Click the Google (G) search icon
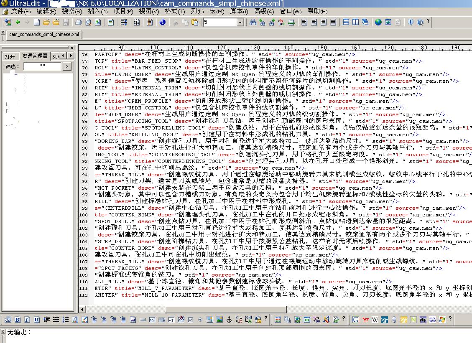472x343 pixels. tap(355, 320)
